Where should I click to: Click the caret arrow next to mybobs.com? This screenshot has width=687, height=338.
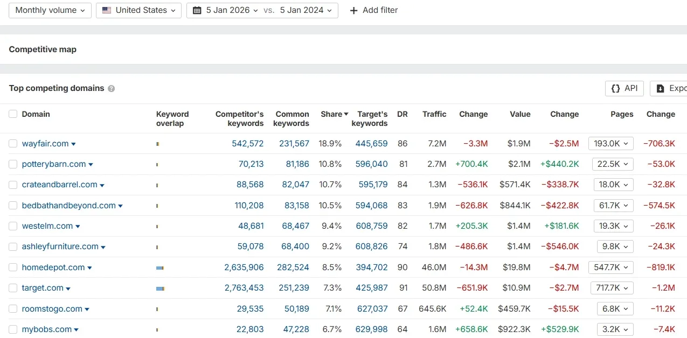76,330
